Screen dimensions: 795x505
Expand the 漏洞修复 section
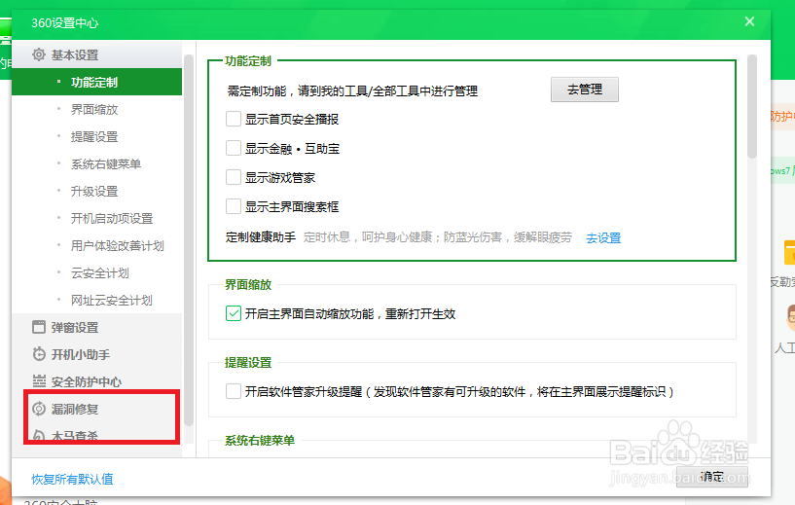[x=97, y=409]
